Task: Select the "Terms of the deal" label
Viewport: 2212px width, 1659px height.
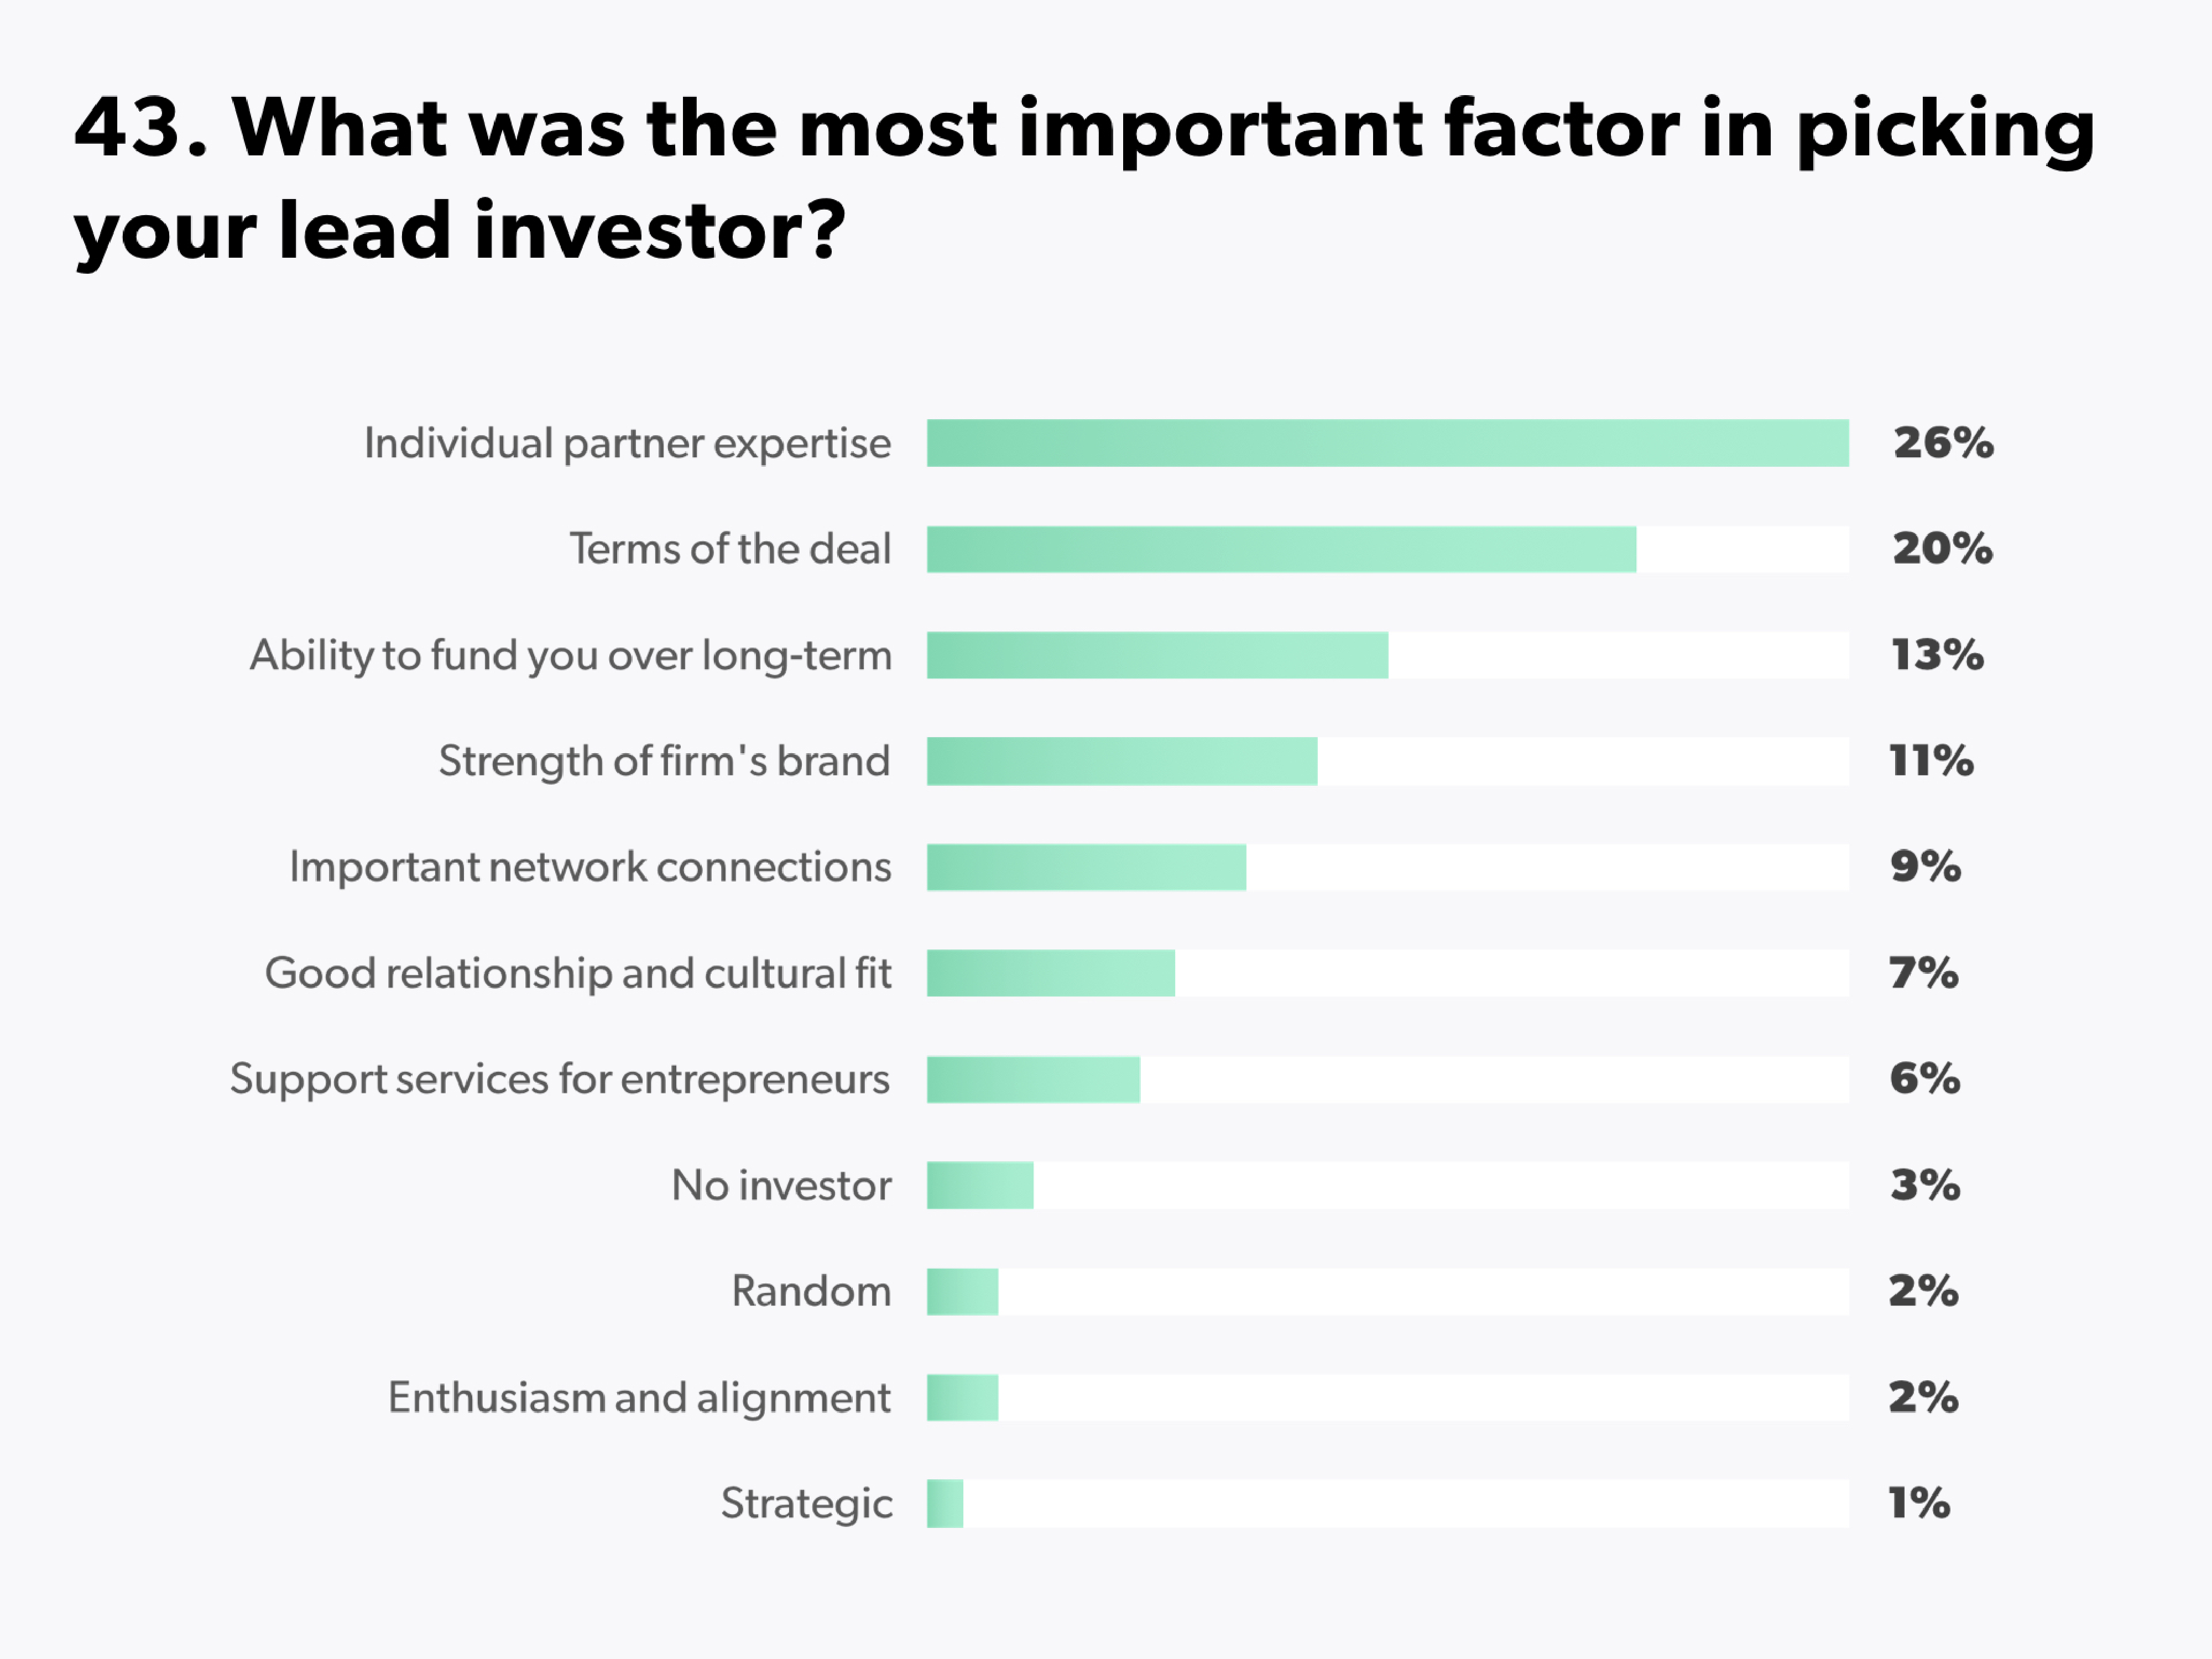Action: tap(730, 549)
